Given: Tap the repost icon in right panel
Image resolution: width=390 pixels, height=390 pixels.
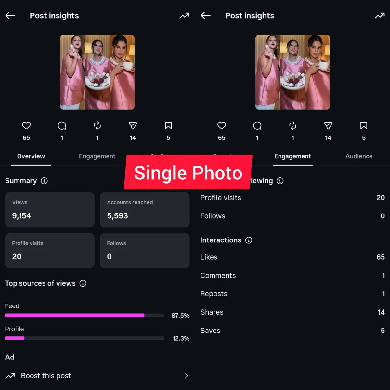Looking at the screenshot, I should [293, 126].
